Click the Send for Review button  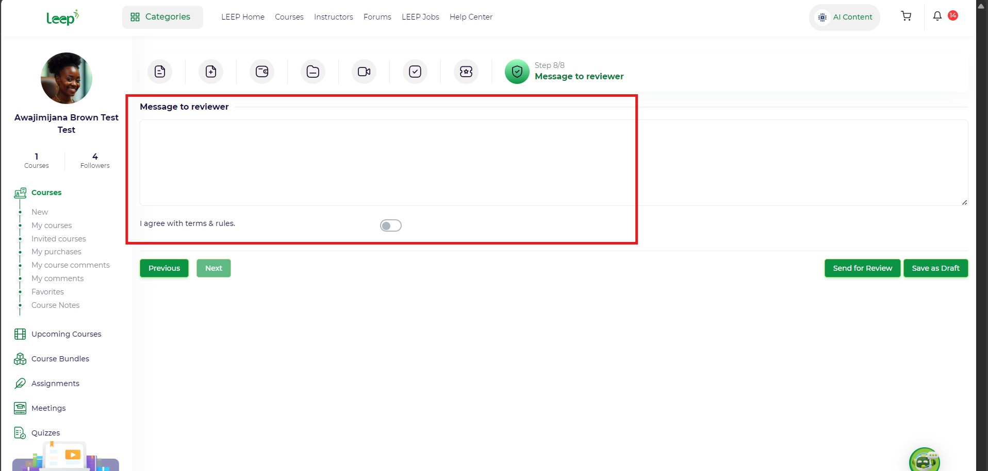(862, 268)
